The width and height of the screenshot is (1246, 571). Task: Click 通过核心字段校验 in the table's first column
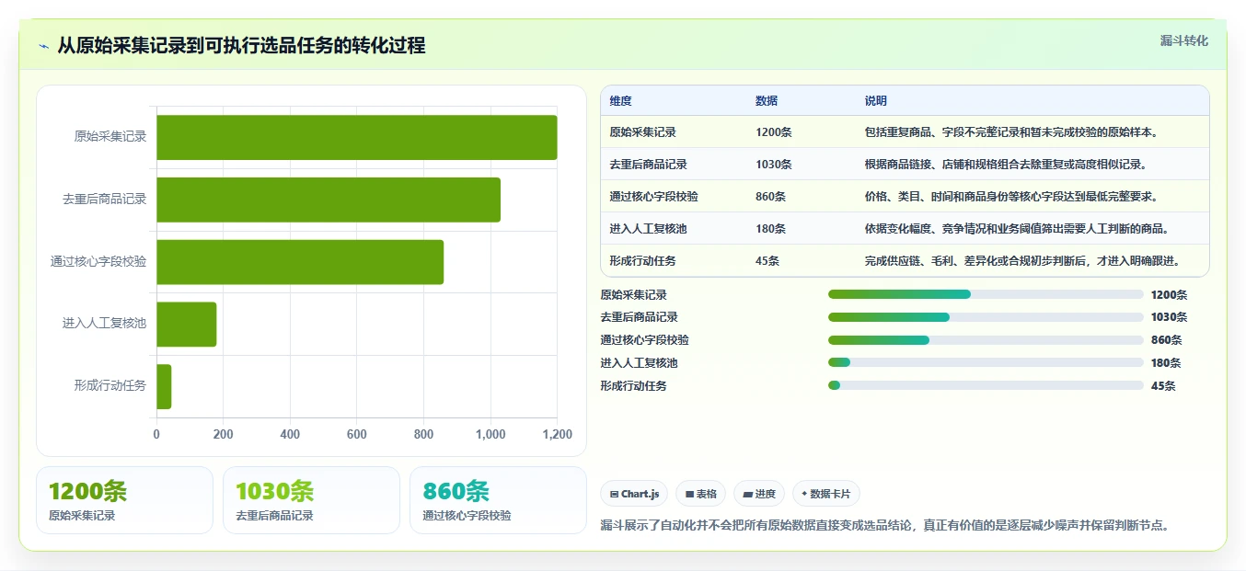[x=653, y=197]
